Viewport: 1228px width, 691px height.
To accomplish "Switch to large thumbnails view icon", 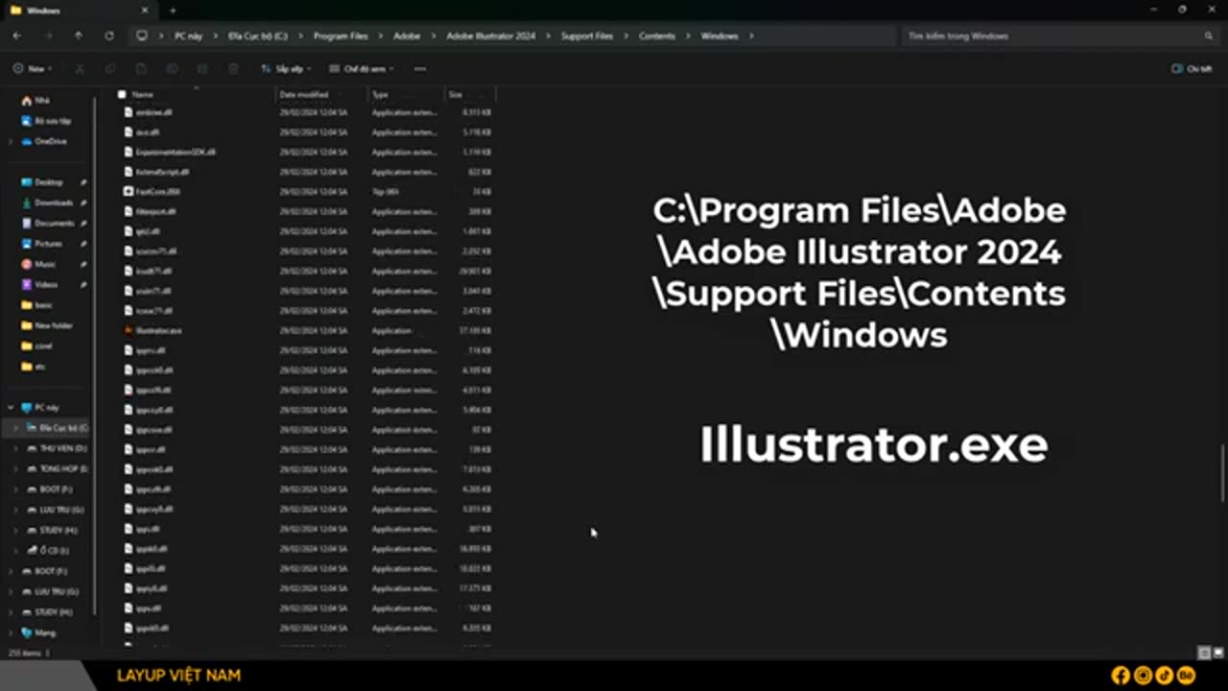I will click(1217, 653).
